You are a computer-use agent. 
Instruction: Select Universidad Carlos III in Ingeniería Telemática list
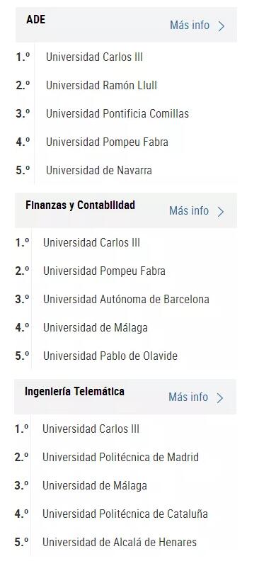click(91, 429)
